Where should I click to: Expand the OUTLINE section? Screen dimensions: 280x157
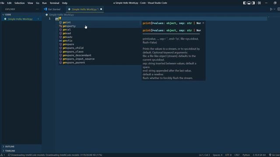pyautogui.click(x=21, y=147)
